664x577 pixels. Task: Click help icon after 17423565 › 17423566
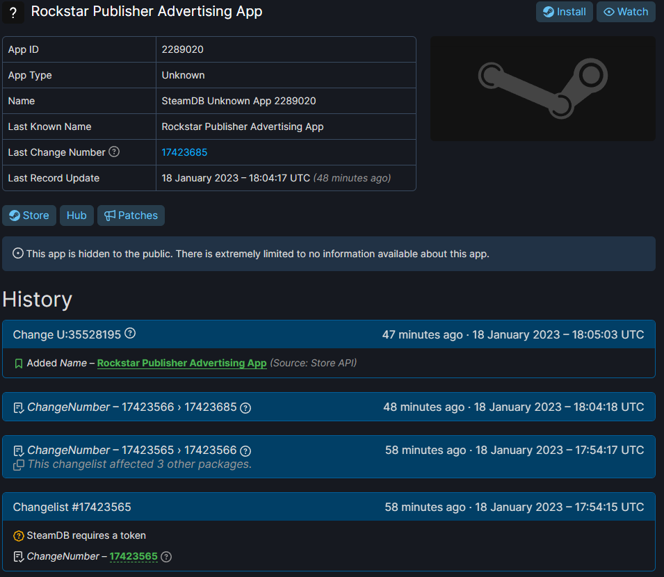click(x=245, y=450)
